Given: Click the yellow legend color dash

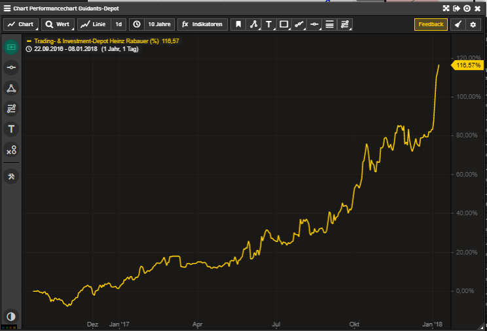Looking at the screenshot, I should (29, 41).
